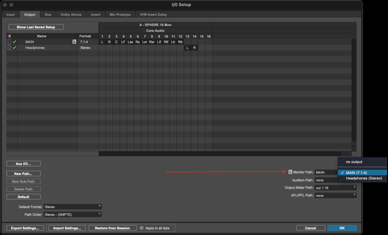The height and width of the screenshot is (235, 388).
Task: Click the speaker icon beside Monitor Path label
Action: [290, 172]
